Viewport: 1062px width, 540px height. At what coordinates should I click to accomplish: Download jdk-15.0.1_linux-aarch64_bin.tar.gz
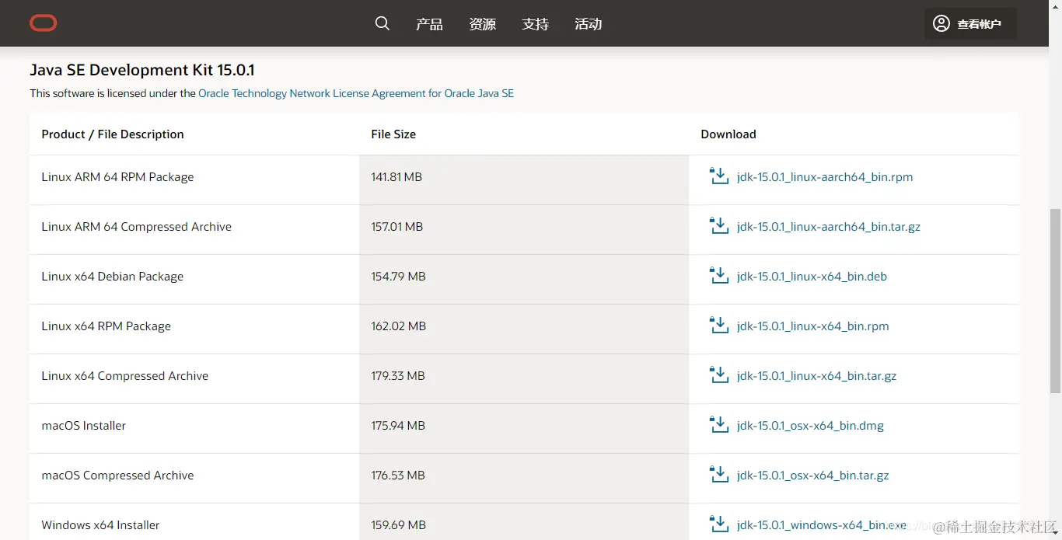click(829, 227)
